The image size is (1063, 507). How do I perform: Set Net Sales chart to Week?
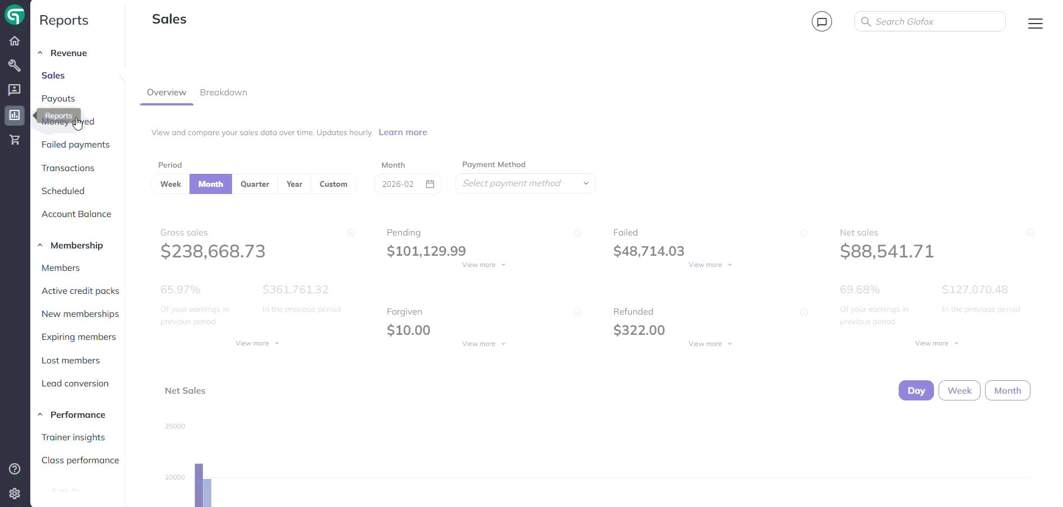pos(959,390)
